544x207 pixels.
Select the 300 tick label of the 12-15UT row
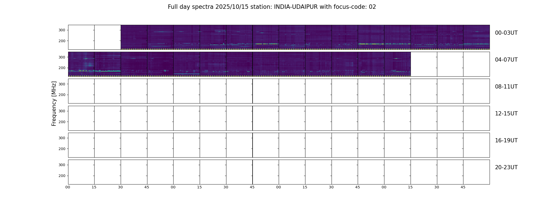(62, 111)
